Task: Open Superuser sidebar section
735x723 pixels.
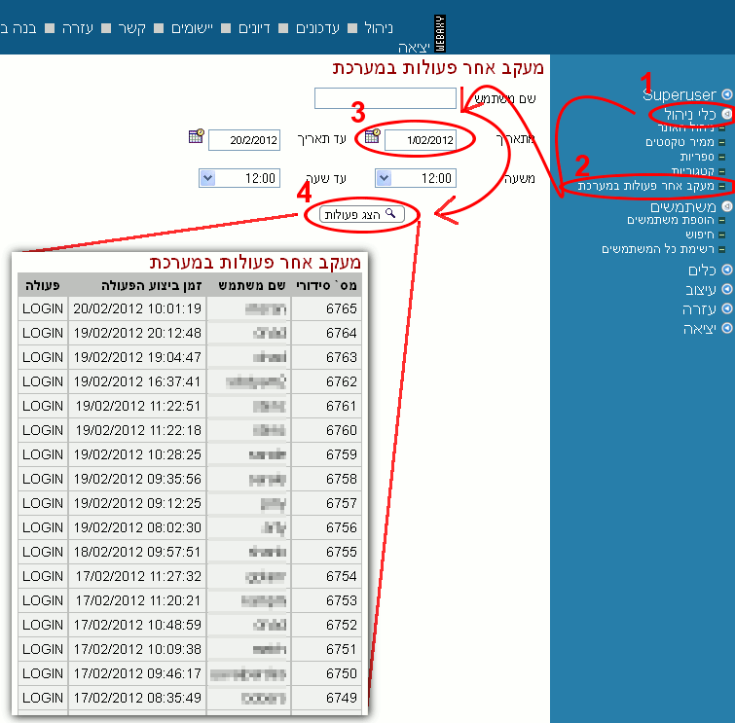Action: click(x=680, y=94)
